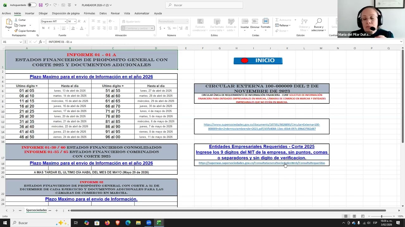405x227 pixels.
Task: Toggle top vertical alignment
Action: tap(93, 21)
